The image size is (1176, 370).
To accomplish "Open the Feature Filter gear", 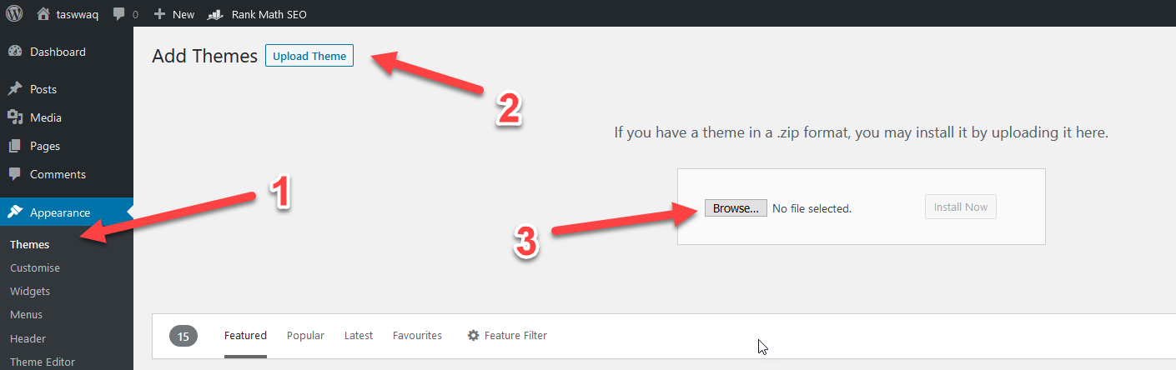I will [x=474, y=335].
